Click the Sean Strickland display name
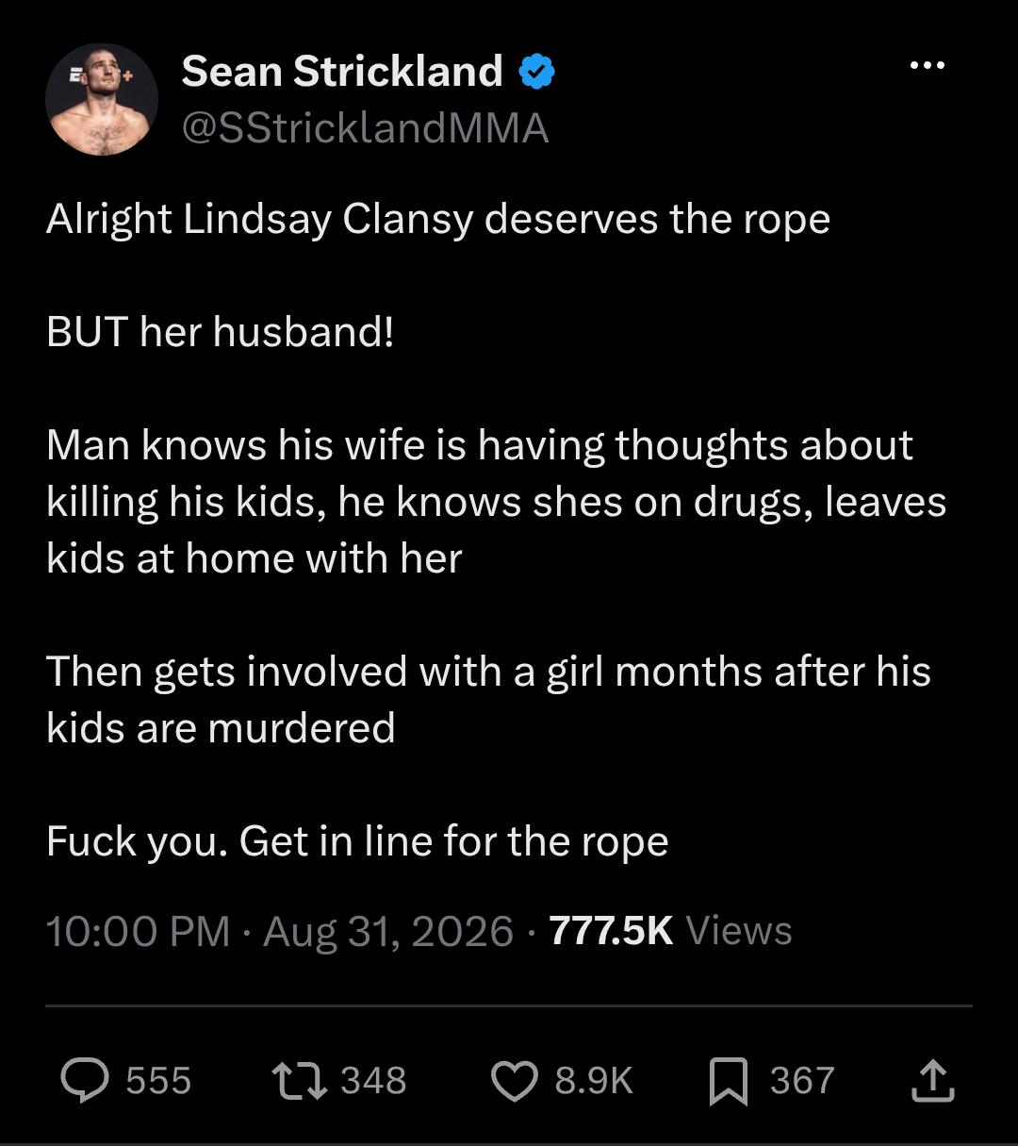Viewport: 1018px width, 1146px height. [342, 71]
